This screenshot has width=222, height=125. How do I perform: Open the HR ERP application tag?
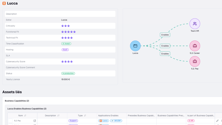click(116, 121)
